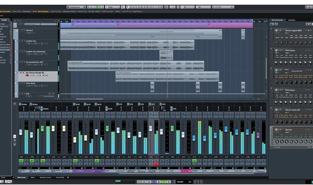Toggle the Spector instrument power button

point(276,129)
